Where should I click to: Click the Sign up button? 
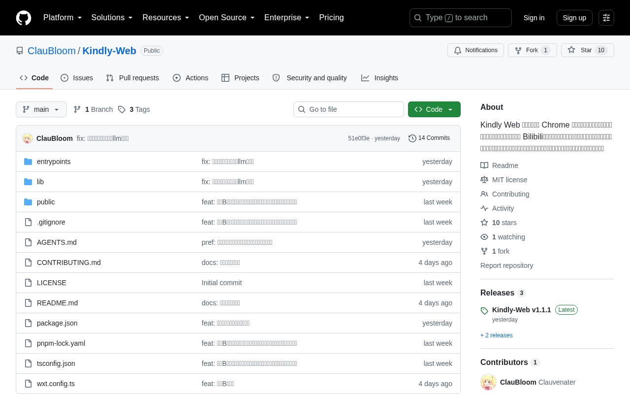574,18
